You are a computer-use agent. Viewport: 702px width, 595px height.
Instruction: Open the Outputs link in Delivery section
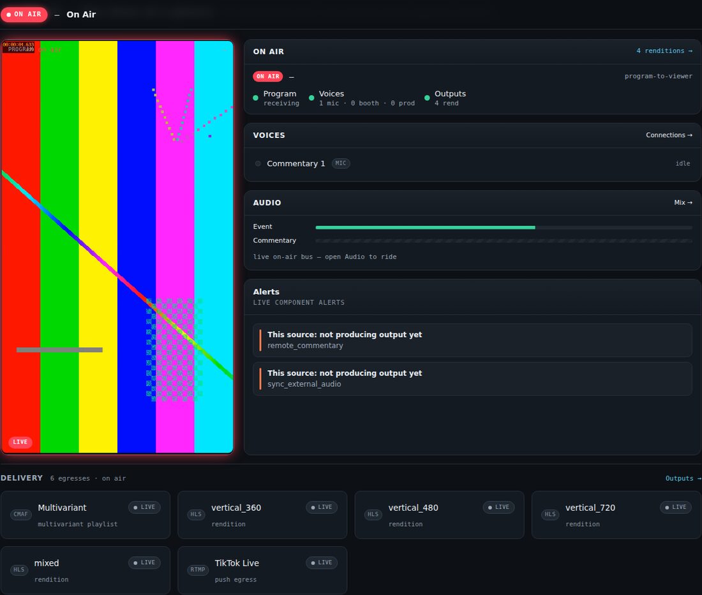[x=683, y=478]
